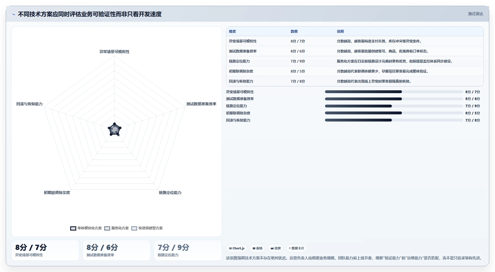Click the small icon left of the page title
Screen dimensions: 495x272
14,14
